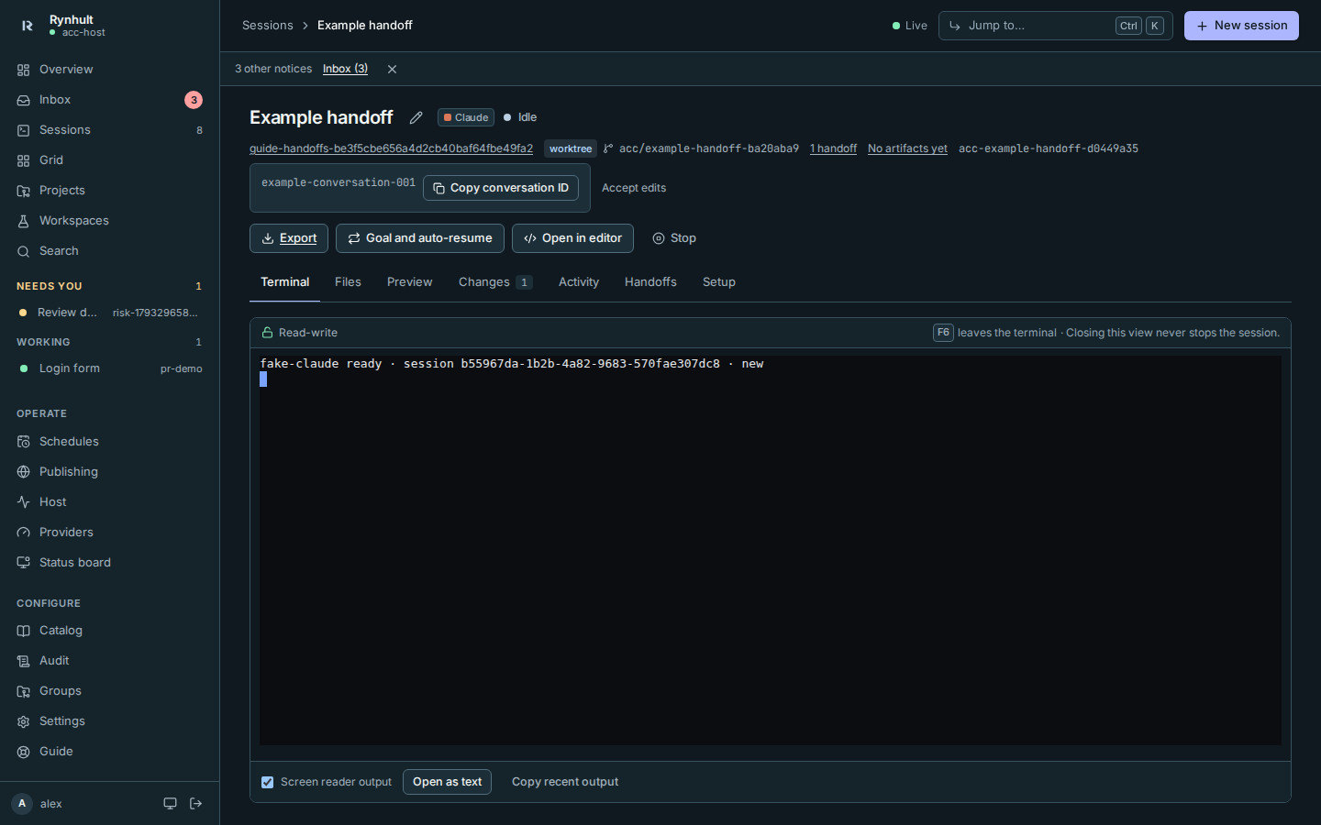Click the No artifacts yet link
1321x825 pixels.
(x=907, y=148)
